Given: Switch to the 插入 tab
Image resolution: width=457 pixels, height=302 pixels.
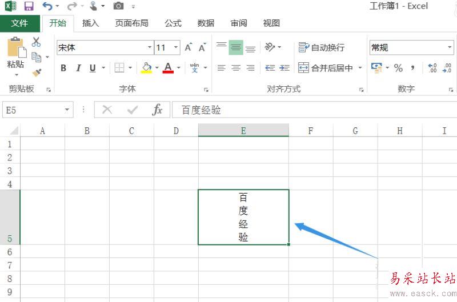Looking at the screenshot, I should pos(91,23).
